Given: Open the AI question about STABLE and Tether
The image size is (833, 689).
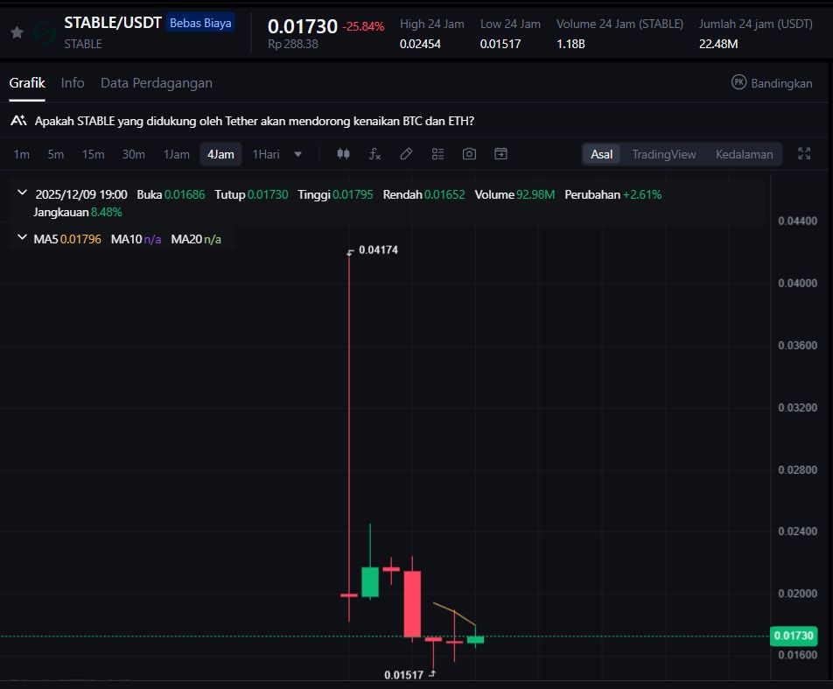Looking at the screenshot, I should (254, 121).
